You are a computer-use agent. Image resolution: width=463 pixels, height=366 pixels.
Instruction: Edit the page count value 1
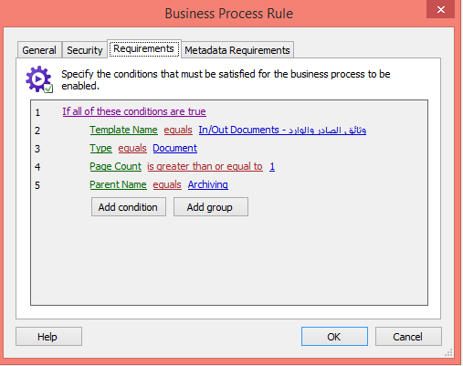tap(272, 166)
